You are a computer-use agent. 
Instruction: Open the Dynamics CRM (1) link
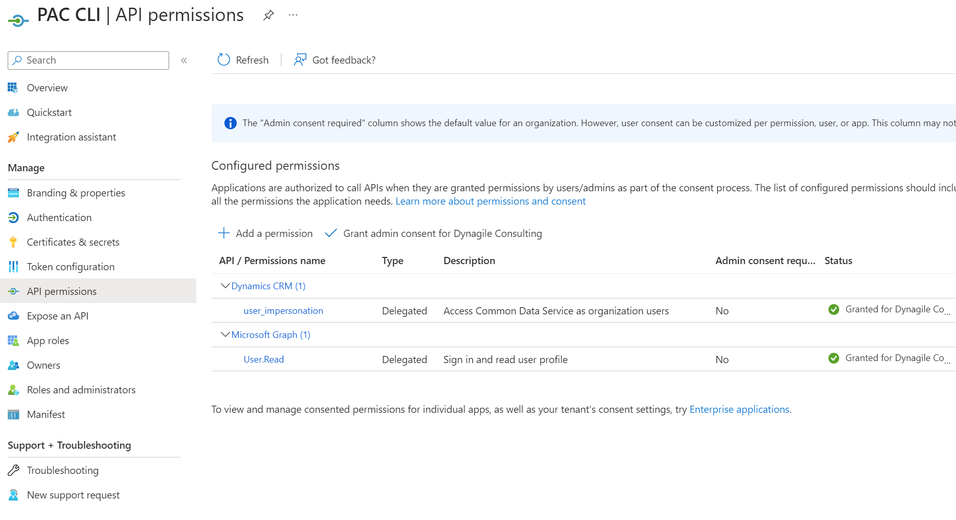click(268, 286)
